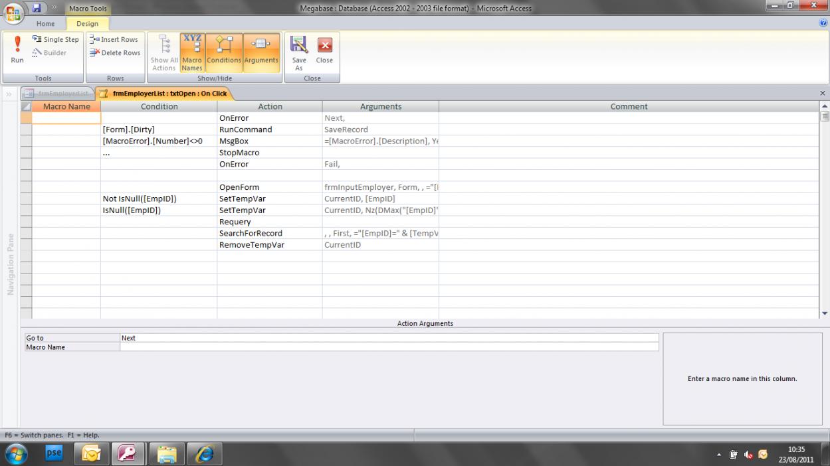Switch to the frmEmployerList document tab

tap(58, 94)
